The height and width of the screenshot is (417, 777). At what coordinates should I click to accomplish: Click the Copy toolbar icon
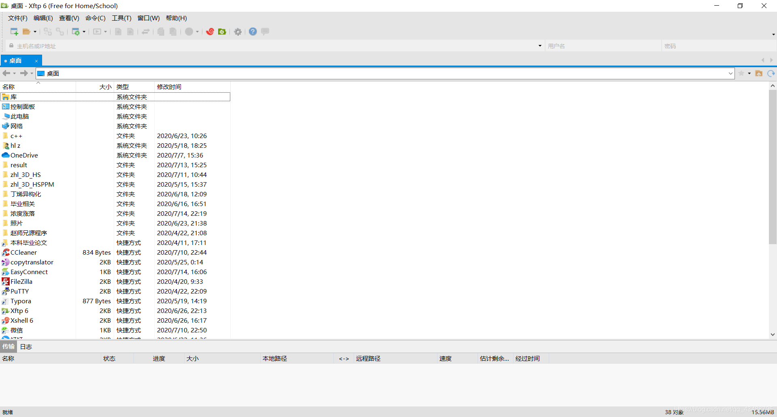click(x=161, y=32)
